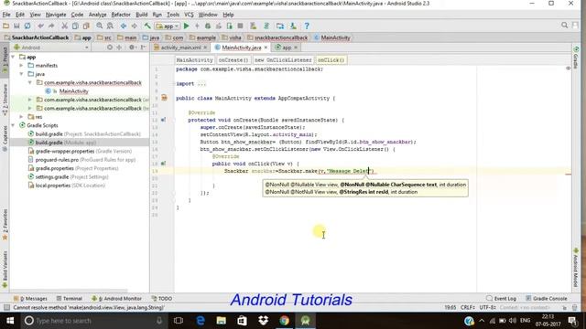Open the app run configuration dropdown
This screenshot has height=329, width=586.
tap(167, 27)
